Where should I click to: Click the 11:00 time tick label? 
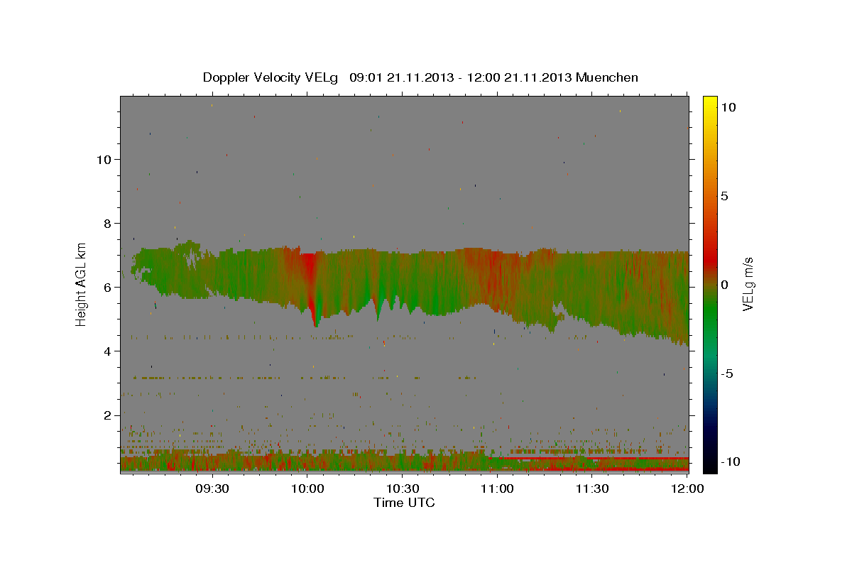(x=497, y=488)
